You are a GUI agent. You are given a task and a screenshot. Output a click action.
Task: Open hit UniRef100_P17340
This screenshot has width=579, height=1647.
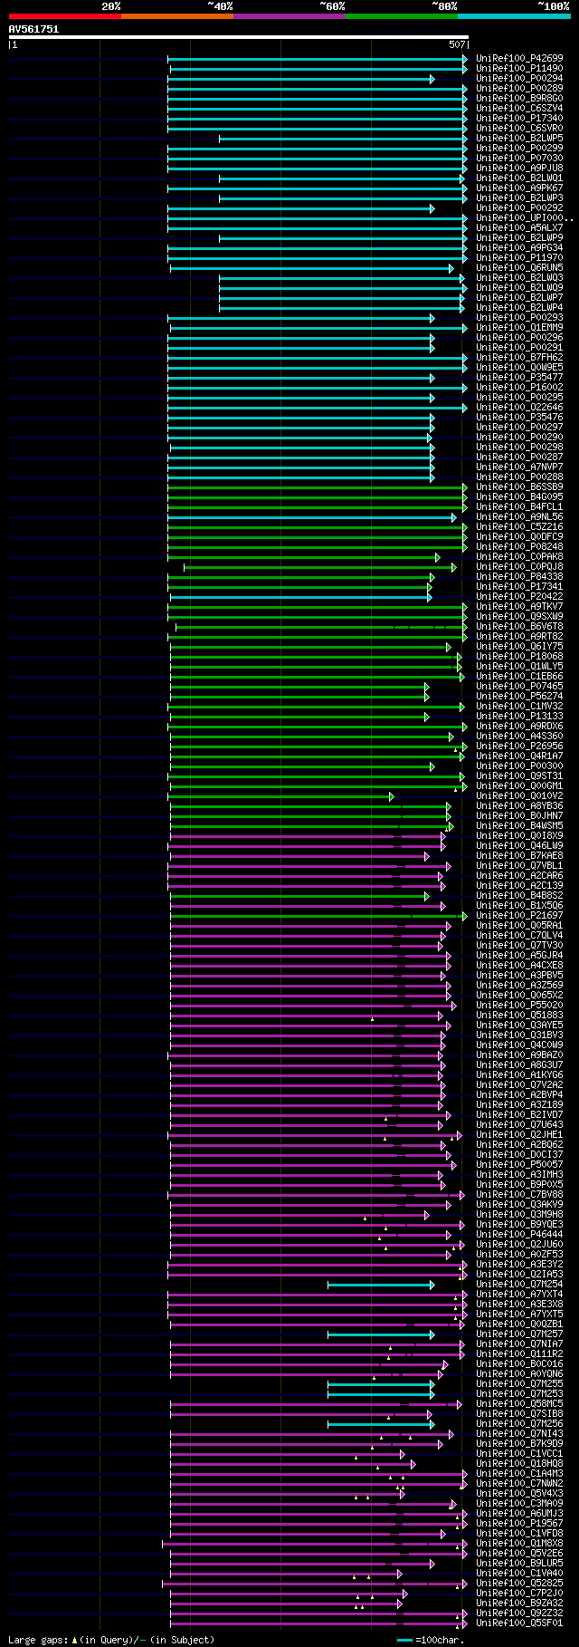519,118
